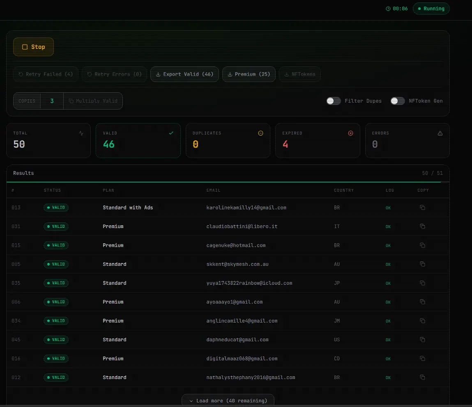Select 'Standard with Ads' plan cell
This screenshot has height=407, width=472.
[x=128, y=208]
